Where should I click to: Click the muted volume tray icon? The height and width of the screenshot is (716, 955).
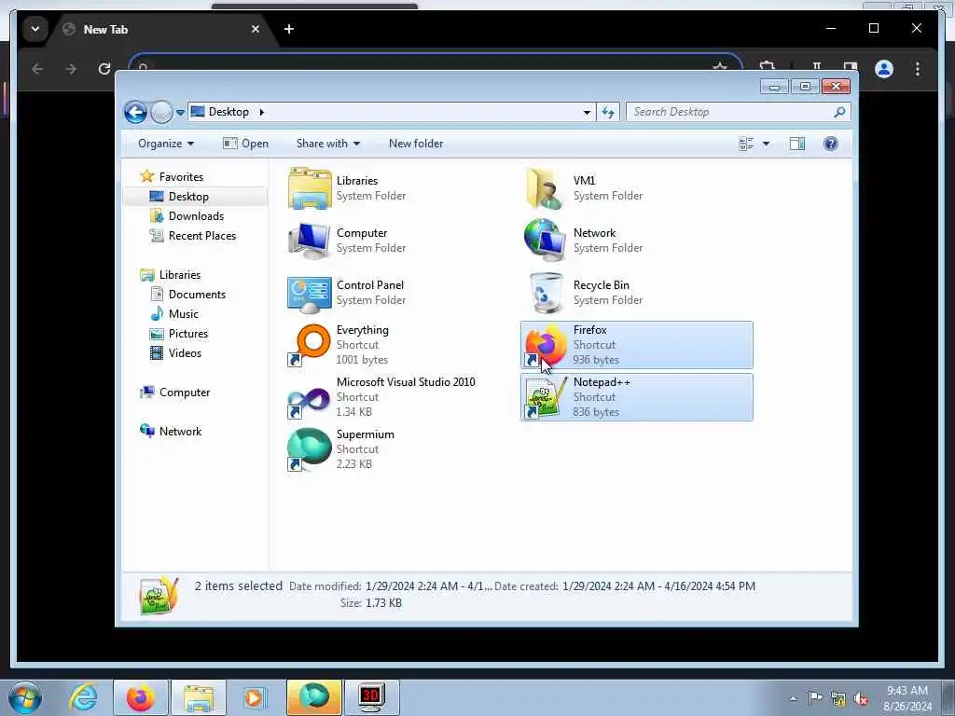click(861, 699)
